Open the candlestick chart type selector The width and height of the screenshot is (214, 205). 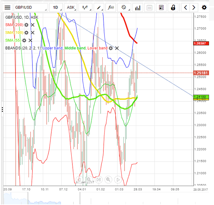point(86,7)
